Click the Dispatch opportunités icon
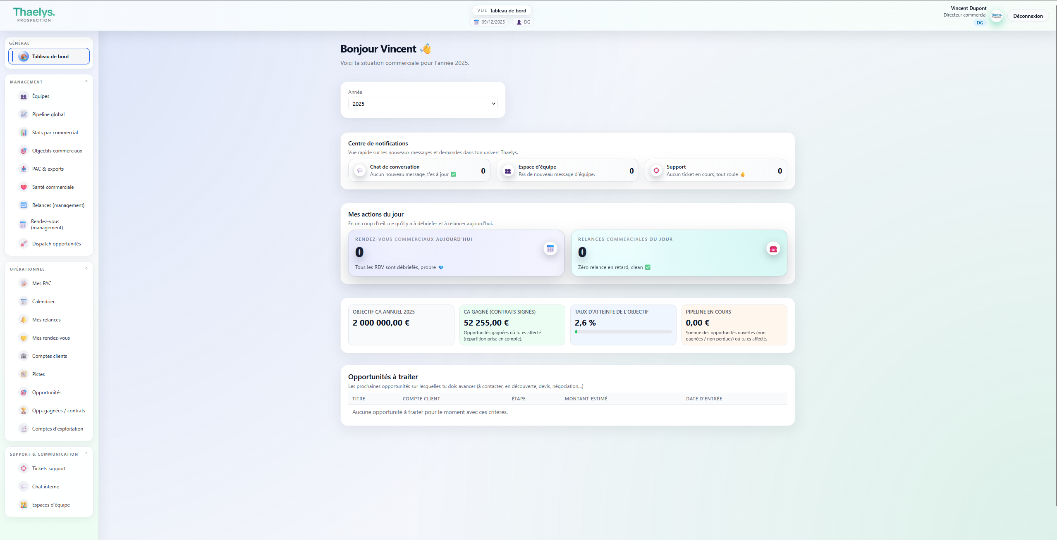The image size is (1057, 540). point(24,244)
